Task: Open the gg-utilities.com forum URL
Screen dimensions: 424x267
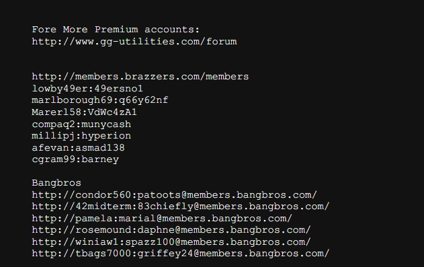Action: tap(134, 42)
